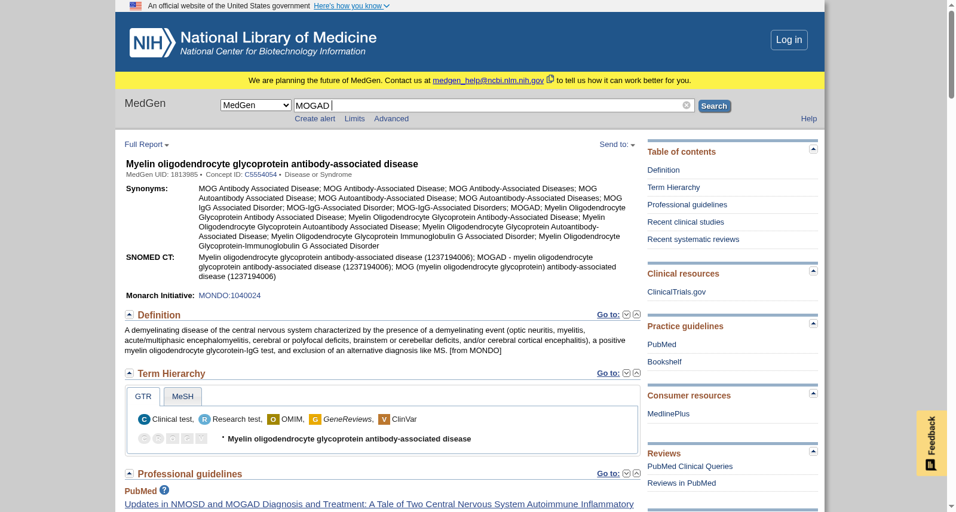956x512 pixels.
Task: Go to Professional guidelines in Table of contents
Action: 687,205
